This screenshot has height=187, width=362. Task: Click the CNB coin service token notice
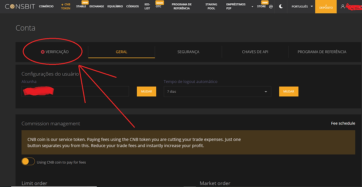point(188,142)
